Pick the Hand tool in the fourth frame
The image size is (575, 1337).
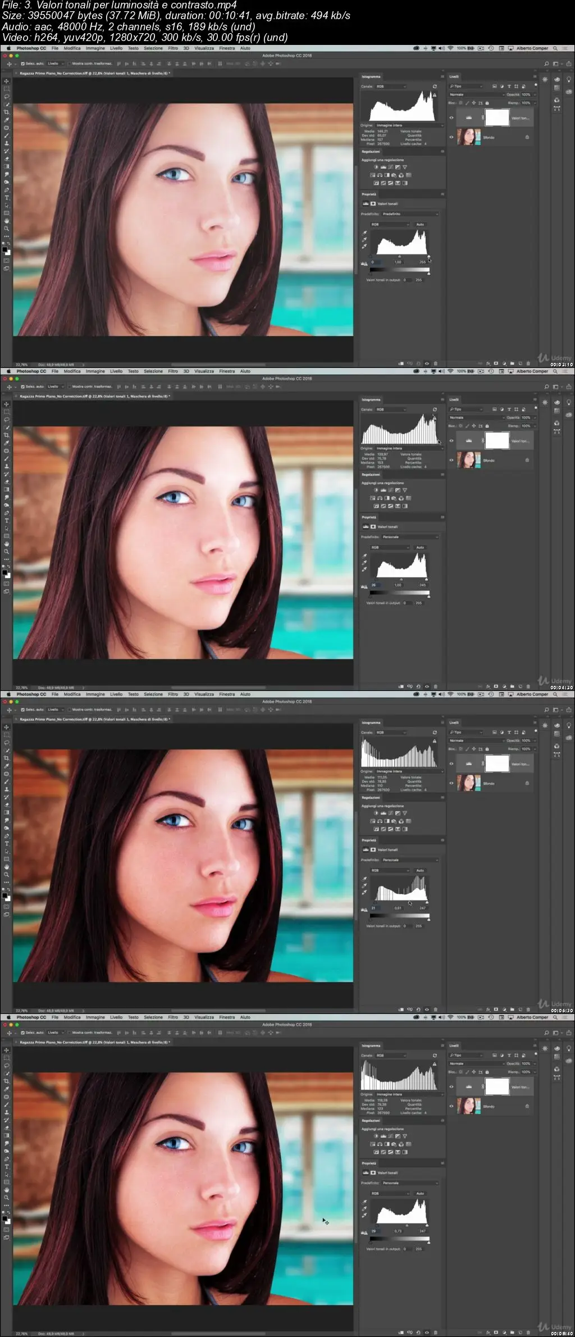point(7,1190)
